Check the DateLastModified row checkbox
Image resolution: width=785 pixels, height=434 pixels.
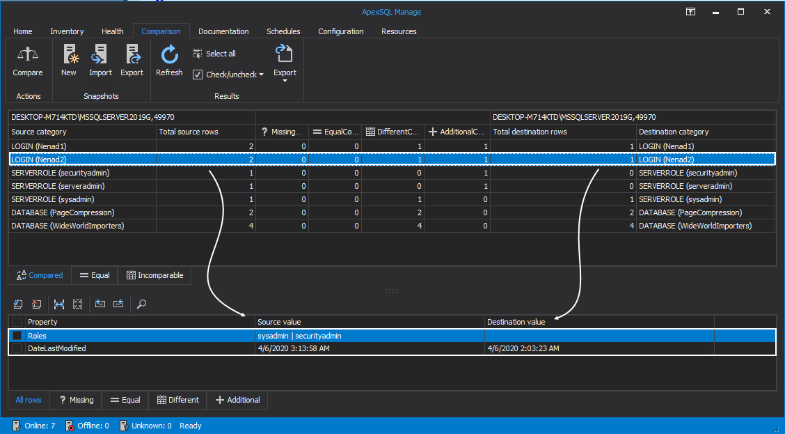[x=17, y=348]
